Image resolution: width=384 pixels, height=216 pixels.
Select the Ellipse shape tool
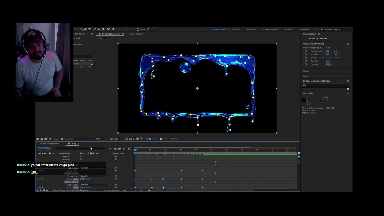click(x=81, y=29)
